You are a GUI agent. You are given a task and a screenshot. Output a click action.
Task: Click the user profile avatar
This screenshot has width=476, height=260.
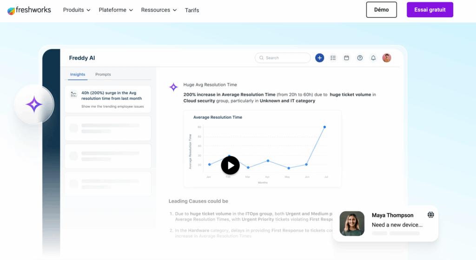coord(387,58)
